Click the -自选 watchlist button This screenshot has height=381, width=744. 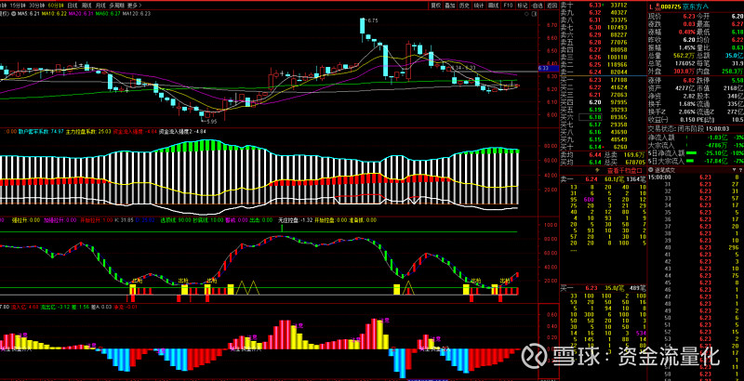pyautogui.click(x=537, y=6)
